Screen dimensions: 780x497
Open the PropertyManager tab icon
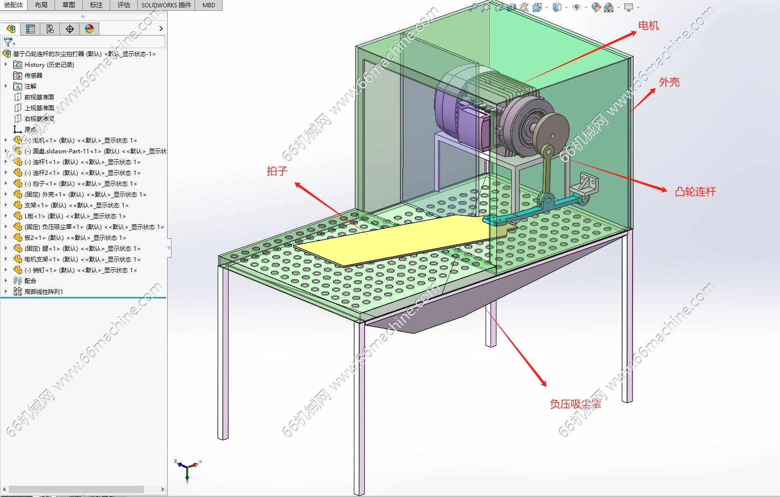click(30, 29)
